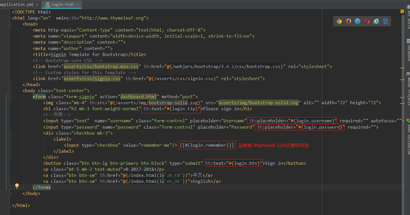
Task: Click "Sign in" button label text
Action: [274, 163]
